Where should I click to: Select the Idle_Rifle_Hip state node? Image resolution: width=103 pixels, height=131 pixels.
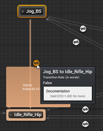(x=26, y=115)
